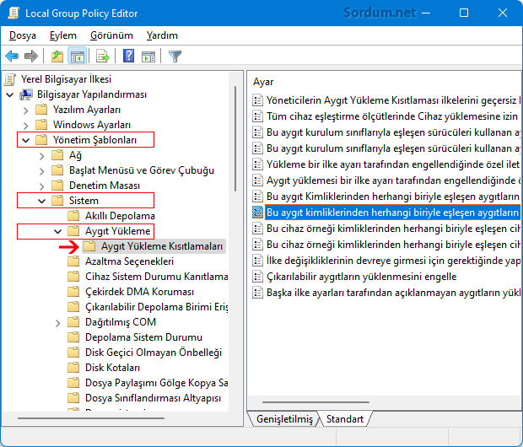
Task: Click the Local Group Policy Editor title bar icon
Action: pyautogui.click(x=14, y=13)
